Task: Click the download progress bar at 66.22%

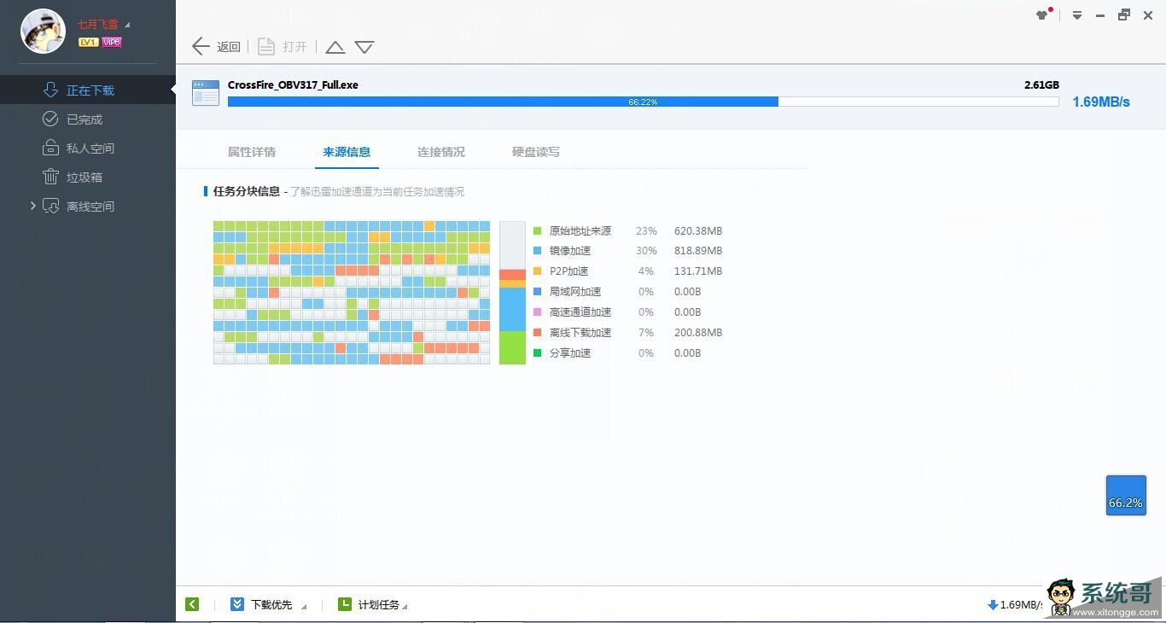Action: 643,102
